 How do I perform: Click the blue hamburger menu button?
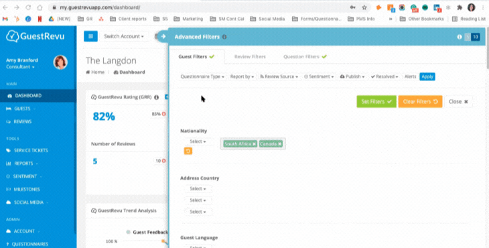click(90, 36)
